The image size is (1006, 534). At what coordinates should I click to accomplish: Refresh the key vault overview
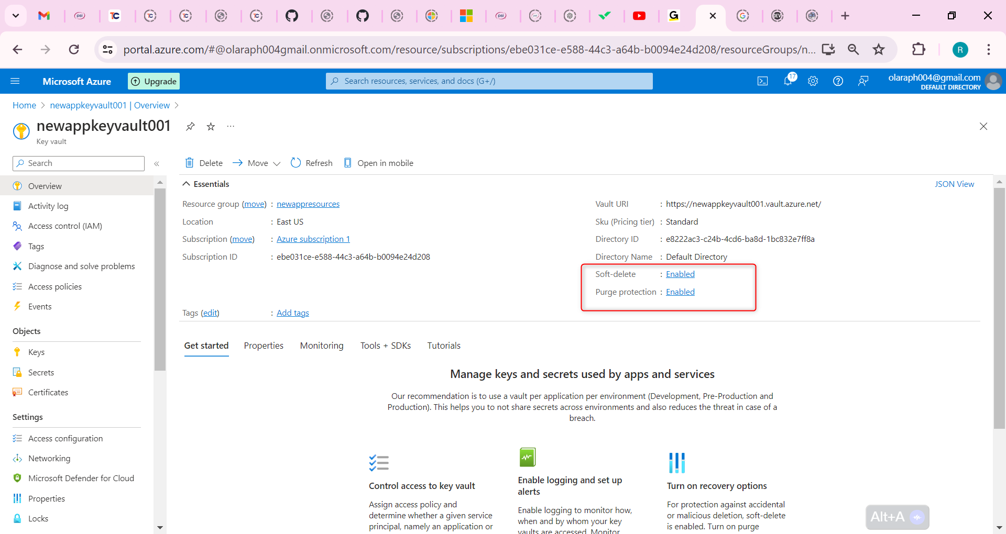pyautogui.click(x=311, y=163)
